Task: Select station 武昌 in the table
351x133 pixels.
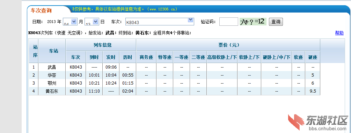Action: coord(52,67)
